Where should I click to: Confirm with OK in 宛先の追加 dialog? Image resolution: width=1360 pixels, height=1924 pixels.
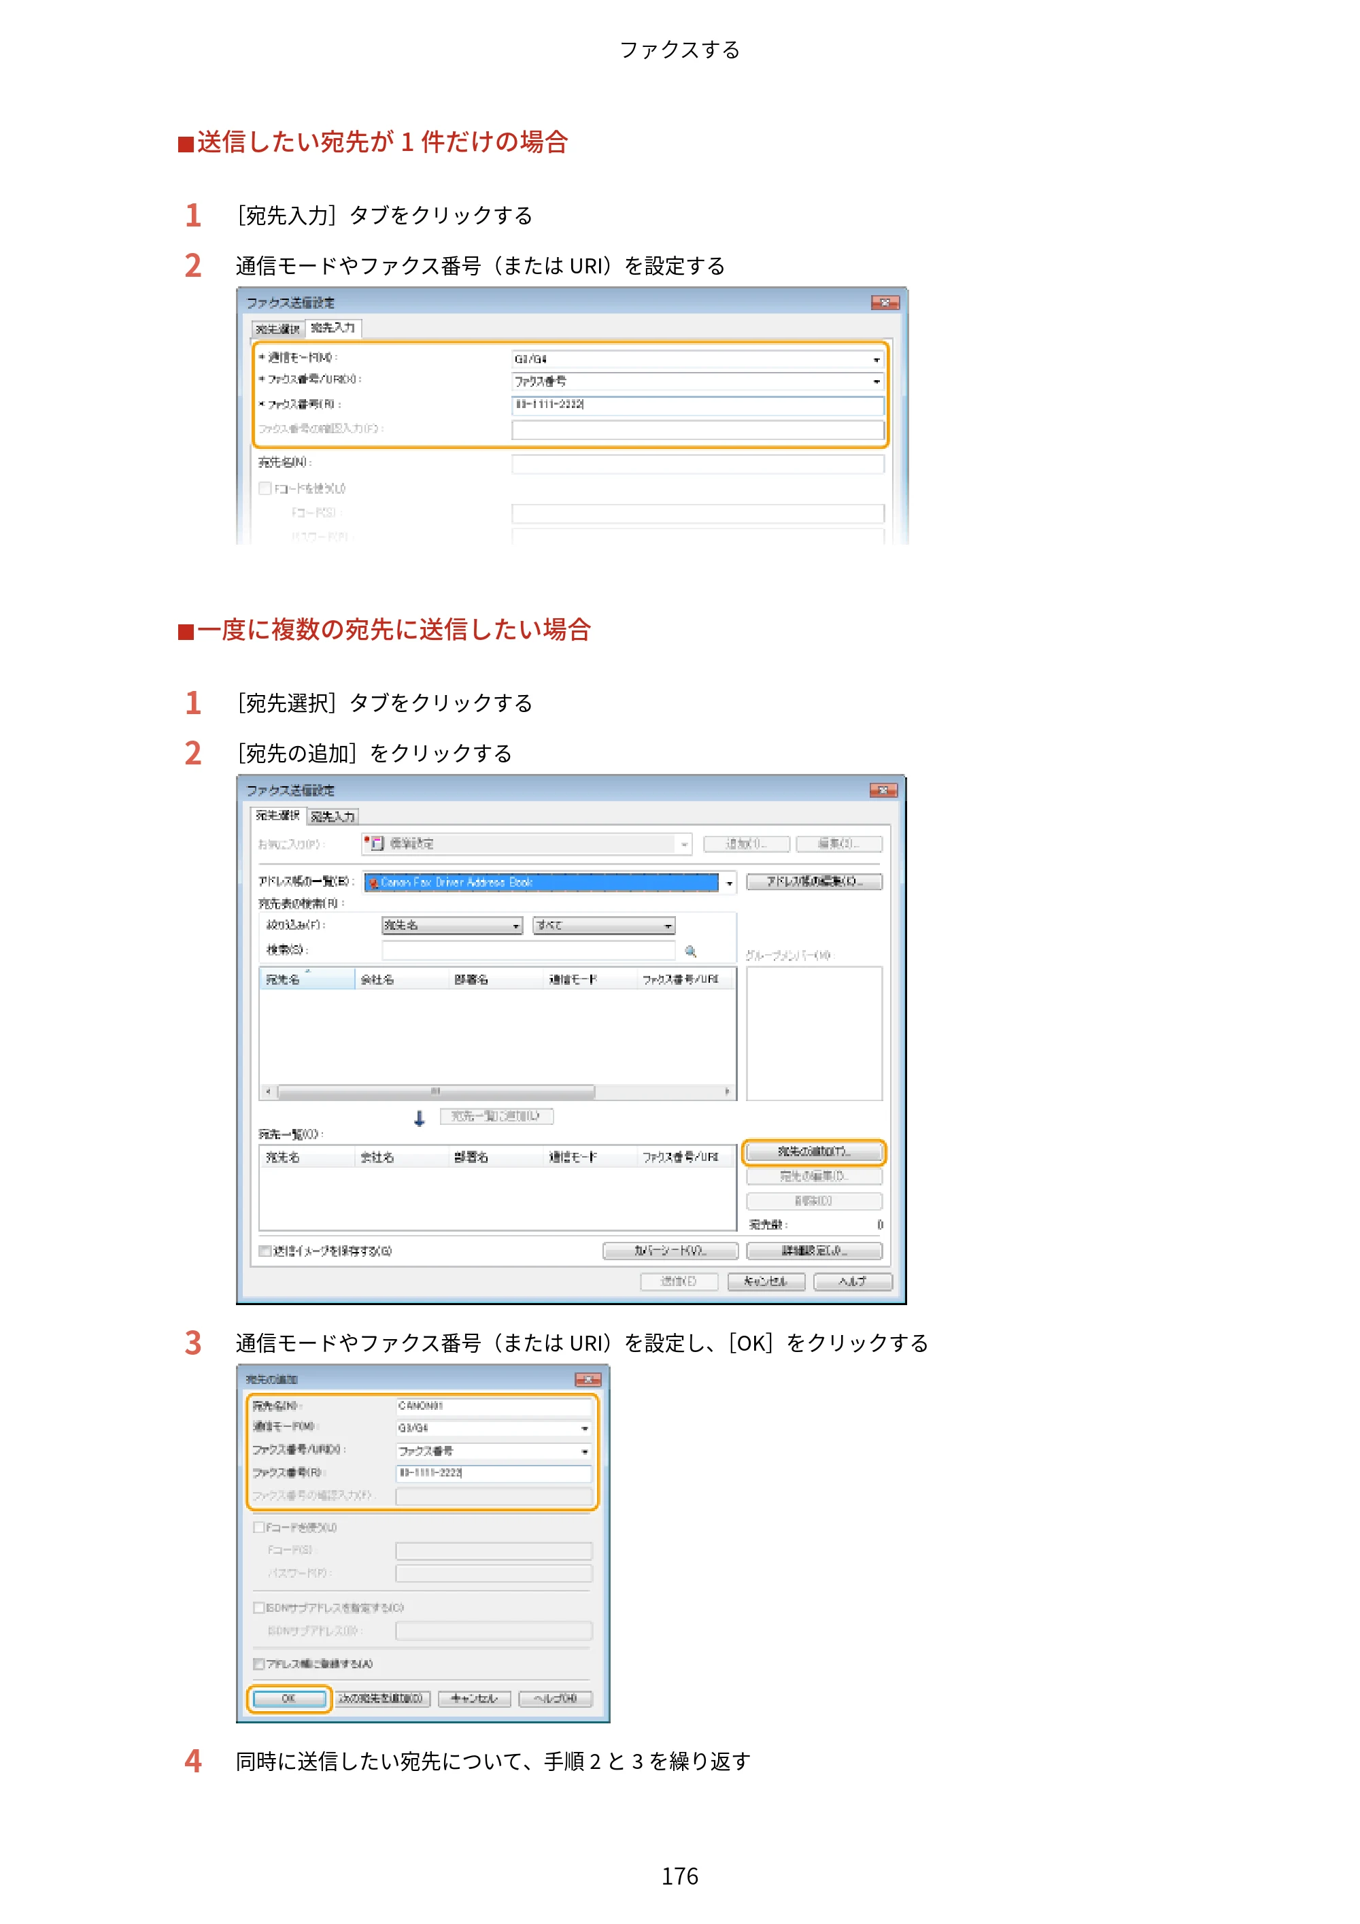tap(289, 1699)
